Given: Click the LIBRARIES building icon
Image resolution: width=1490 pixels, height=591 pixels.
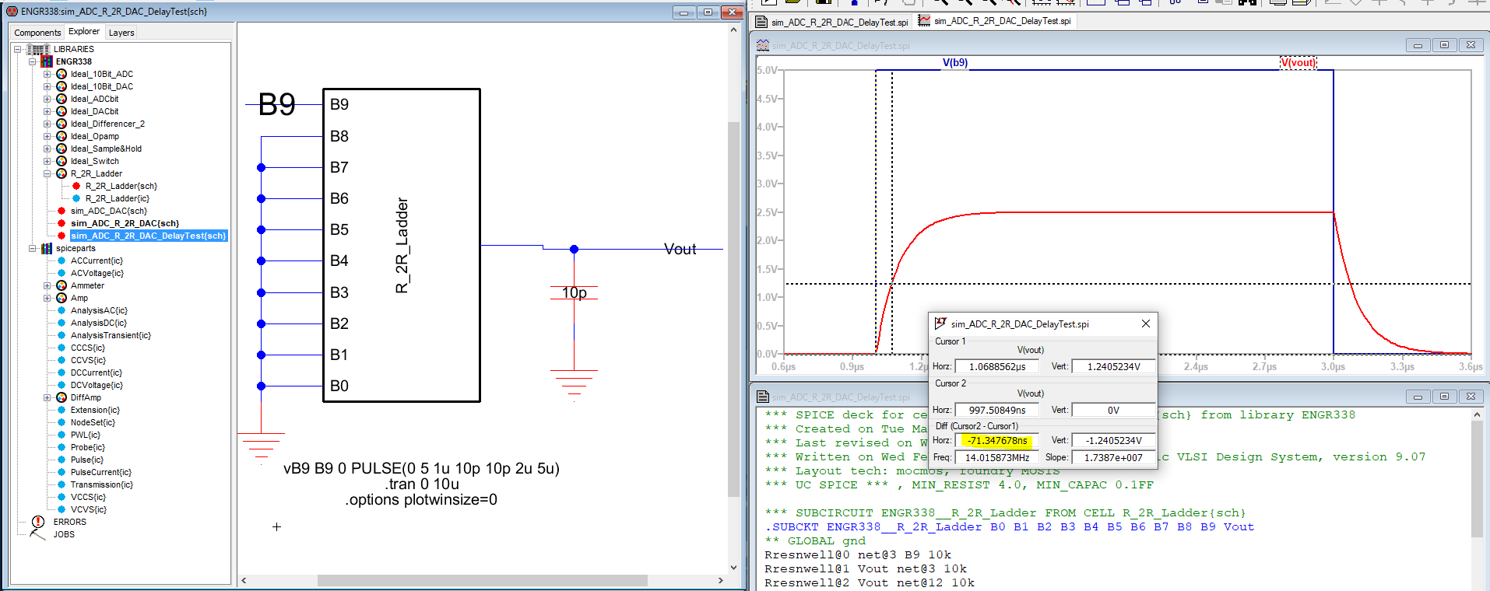Looking at the screenshot, I should click(38, 49).
